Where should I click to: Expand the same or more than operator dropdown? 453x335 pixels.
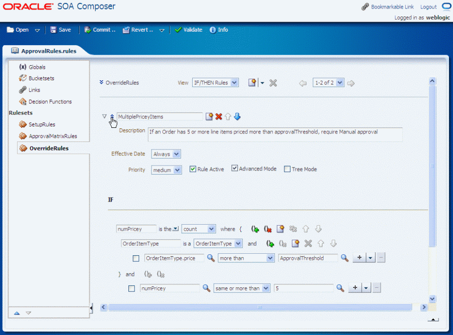tap(242, 288)
